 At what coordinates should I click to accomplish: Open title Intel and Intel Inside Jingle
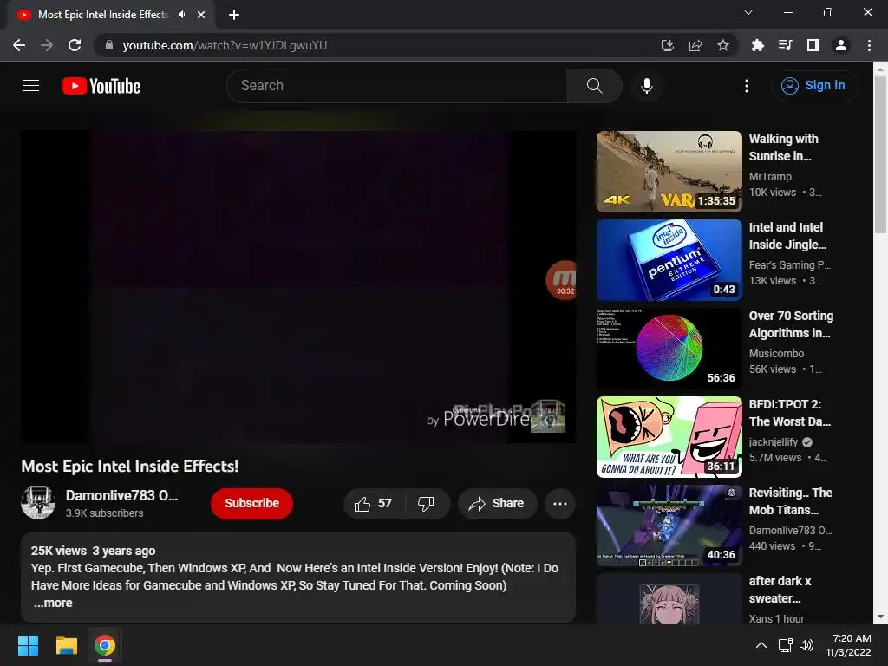tap(787, 236)
